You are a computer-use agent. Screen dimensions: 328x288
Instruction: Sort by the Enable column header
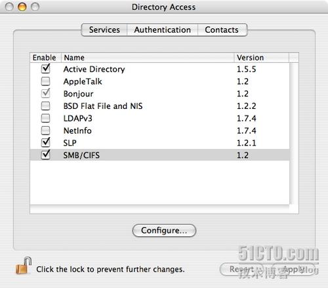click(x=45, y=58)
